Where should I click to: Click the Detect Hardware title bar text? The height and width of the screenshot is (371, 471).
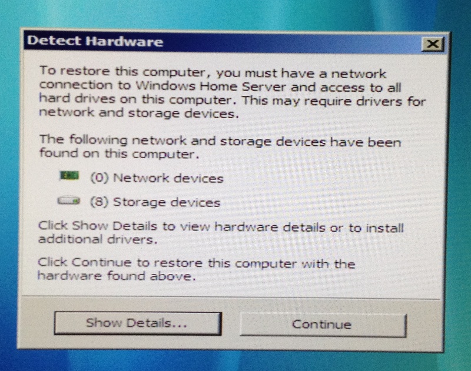pyautogui.click(x=95, y=41)
